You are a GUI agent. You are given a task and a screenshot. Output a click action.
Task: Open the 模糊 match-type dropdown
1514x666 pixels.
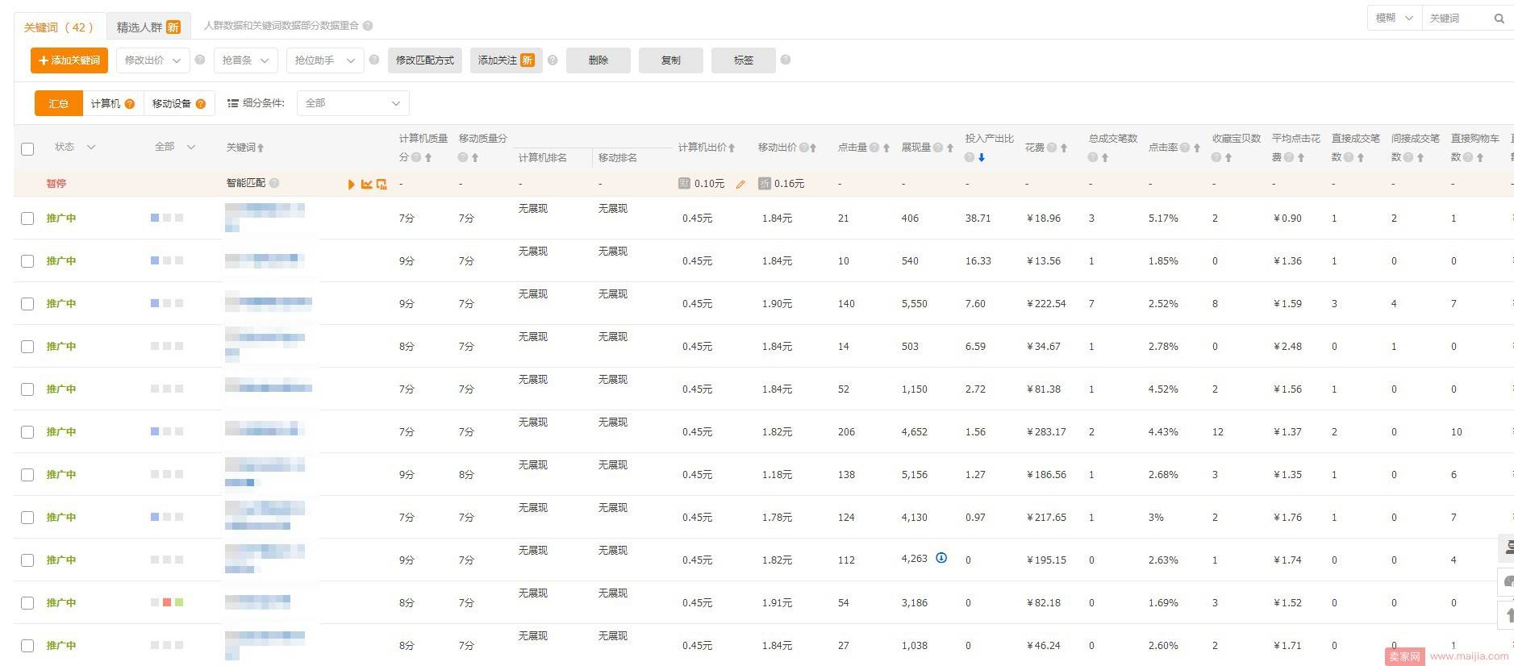point(1395,18)
